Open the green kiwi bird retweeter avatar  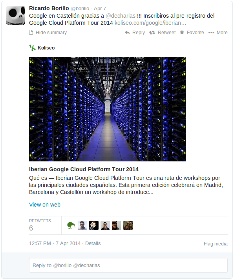(71, 225)
